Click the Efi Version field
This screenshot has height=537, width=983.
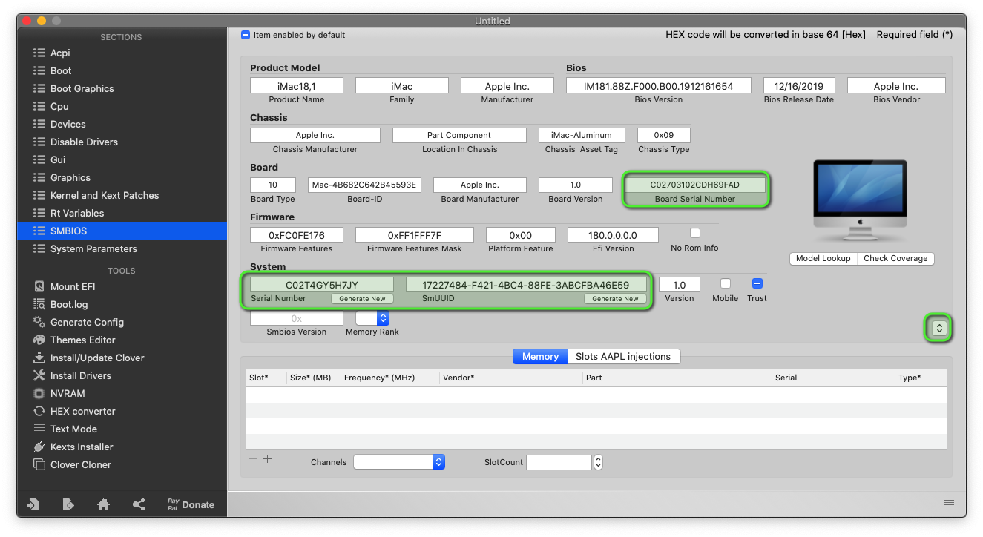613,235
